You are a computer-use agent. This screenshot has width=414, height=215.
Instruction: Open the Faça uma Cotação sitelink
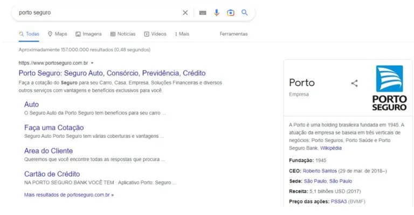coord(54,128)
